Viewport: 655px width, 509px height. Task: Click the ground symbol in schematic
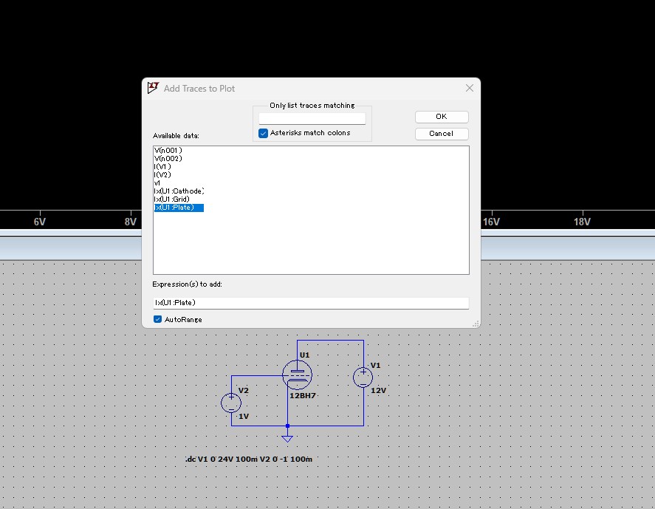[x=287, y=438]
